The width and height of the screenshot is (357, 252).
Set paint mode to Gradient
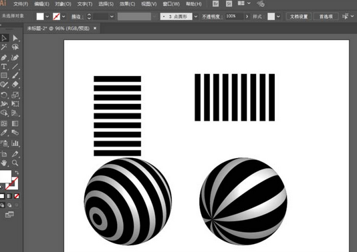9,196
